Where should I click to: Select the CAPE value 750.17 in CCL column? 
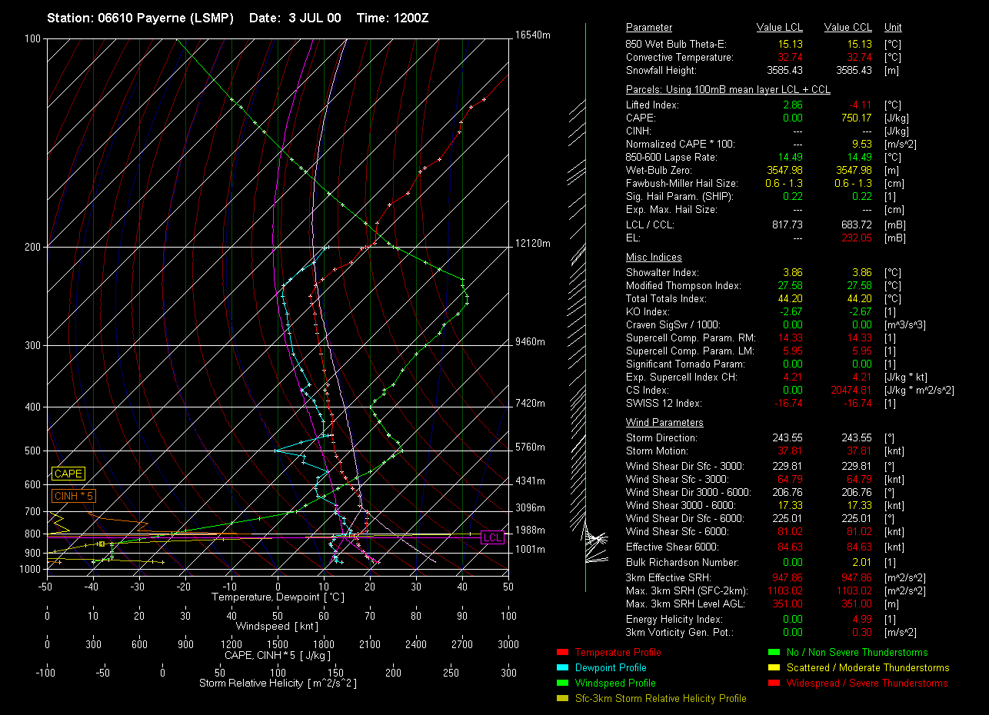[x=856, y=118]
